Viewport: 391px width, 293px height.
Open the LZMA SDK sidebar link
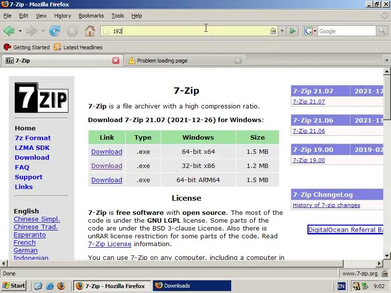32,147
